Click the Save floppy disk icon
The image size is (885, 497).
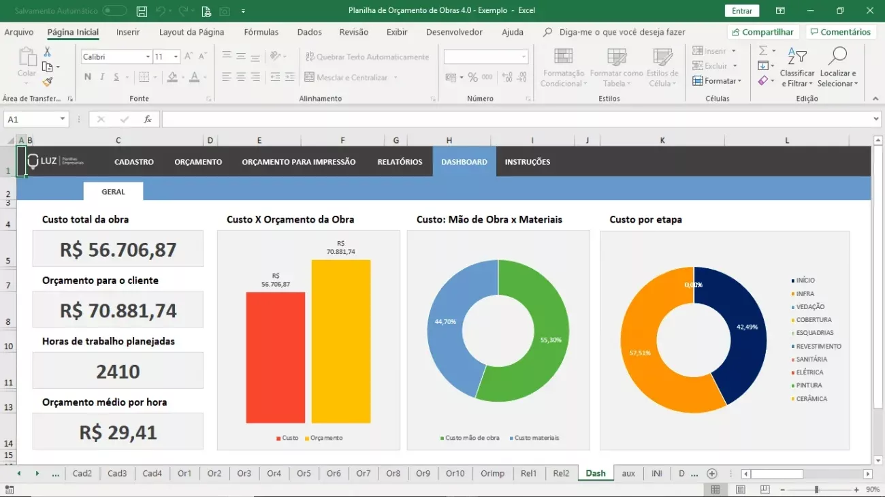point(142,11)
